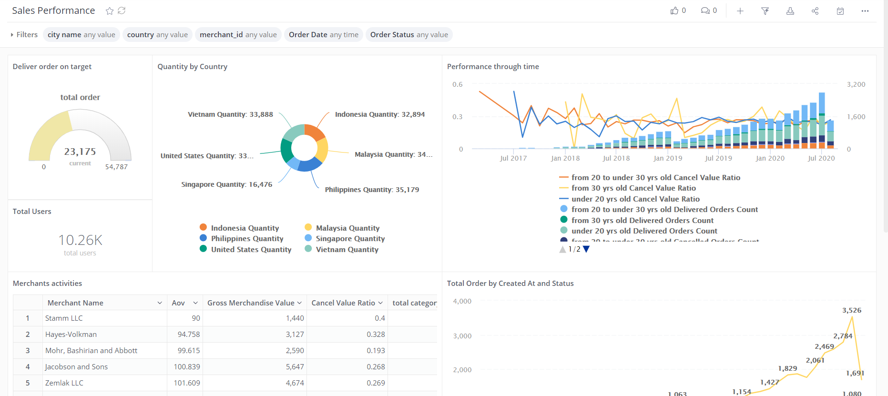The image size is (888, 396).
Task: Click the download export icon
Action: pyautogui.click(x=790, y=11)
